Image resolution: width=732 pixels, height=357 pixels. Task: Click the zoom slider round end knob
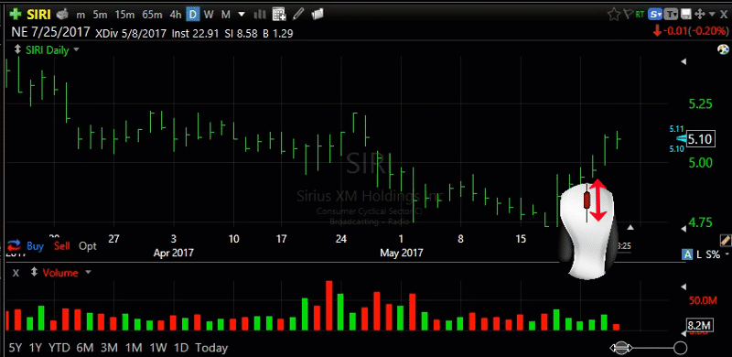click(681, 348)
